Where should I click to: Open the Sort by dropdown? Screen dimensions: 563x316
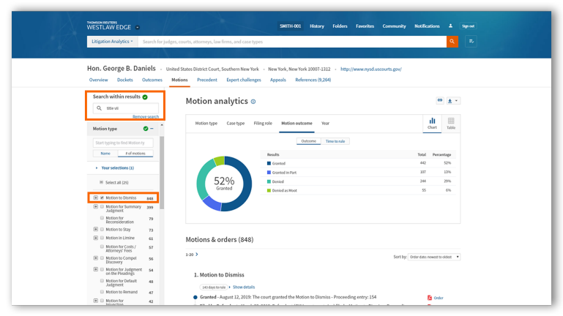click(x=435, y=257)
